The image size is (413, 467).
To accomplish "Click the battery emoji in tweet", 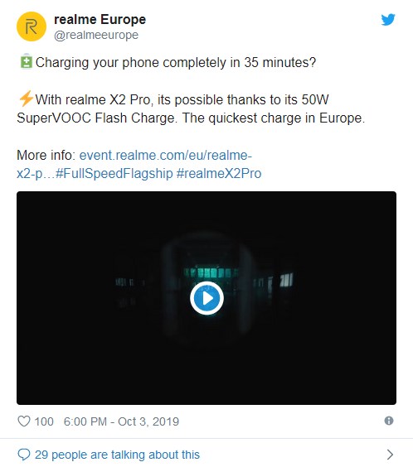I will point(26,61).
